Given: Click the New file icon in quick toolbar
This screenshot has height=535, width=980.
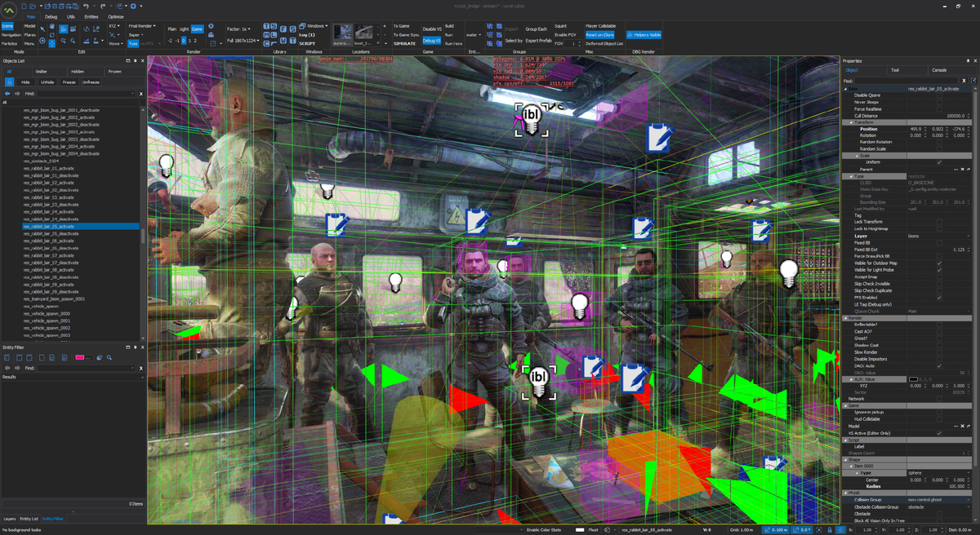Looking at the screenshot, I should tap(24, 6).
